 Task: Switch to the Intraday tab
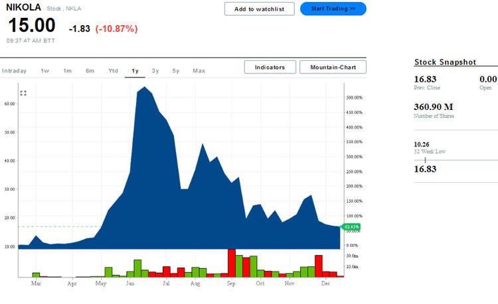pos(14,70)
